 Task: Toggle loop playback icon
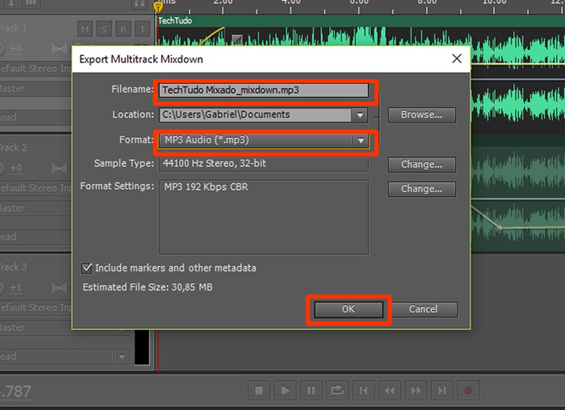click(x=337, y=390)
